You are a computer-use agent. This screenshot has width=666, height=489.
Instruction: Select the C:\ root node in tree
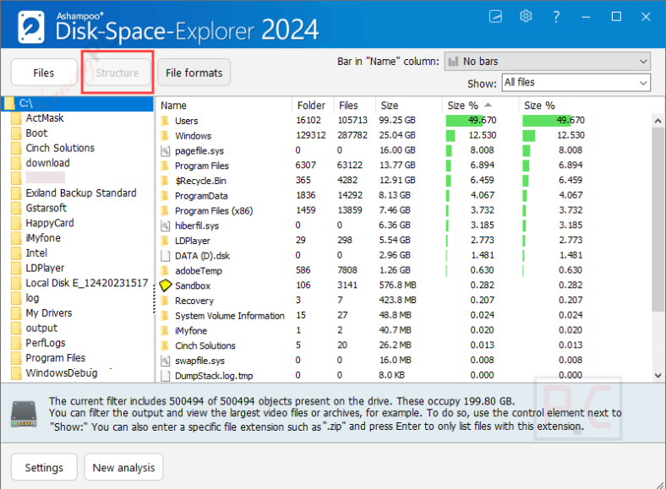[x=77, y=103]
